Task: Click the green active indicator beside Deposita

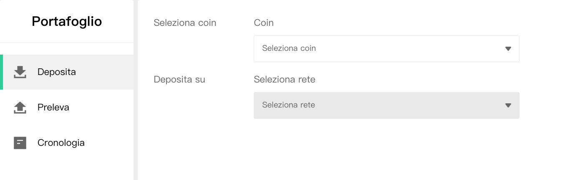Action: [1, 72]
